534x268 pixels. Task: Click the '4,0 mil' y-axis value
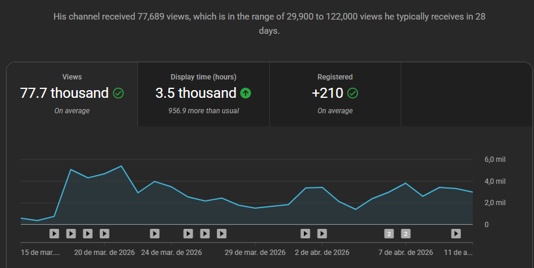tap(495, 181)
